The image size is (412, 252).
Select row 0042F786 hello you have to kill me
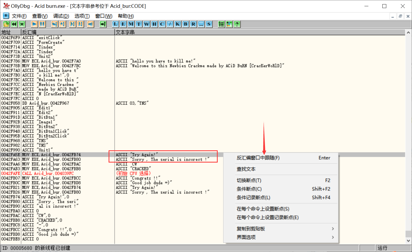point(203,61)
